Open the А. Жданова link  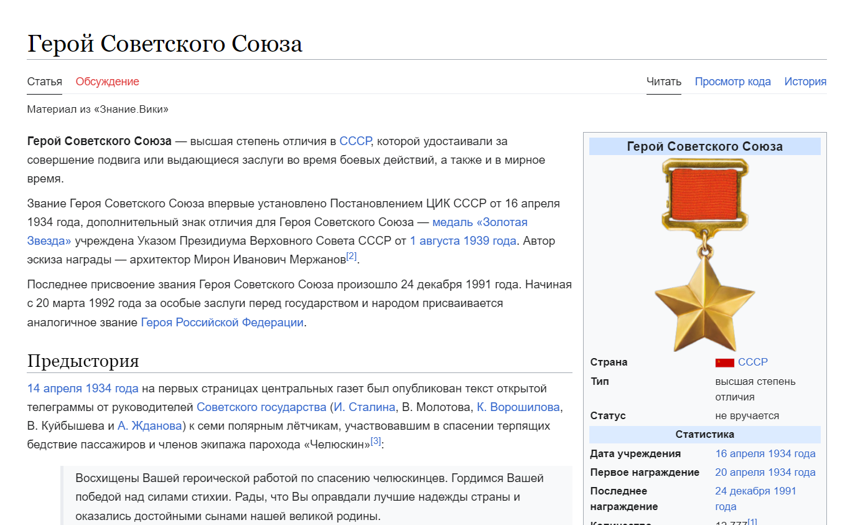pos(149,426)
